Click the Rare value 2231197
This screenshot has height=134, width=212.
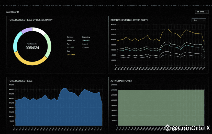71,47
